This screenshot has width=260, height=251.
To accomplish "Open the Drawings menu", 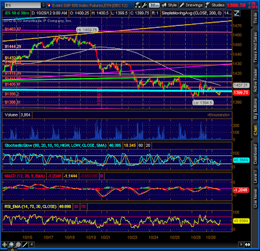I will click(191, 5).
